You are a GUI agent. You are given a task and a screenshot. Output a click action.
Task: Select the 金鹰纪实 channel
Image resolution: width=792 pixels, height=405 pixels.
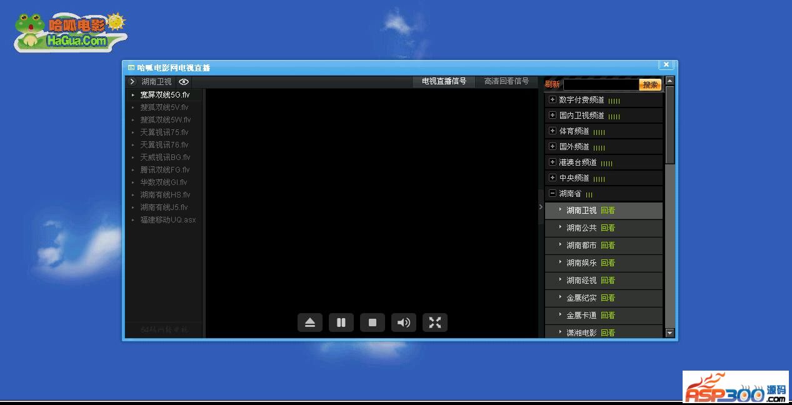581,298
